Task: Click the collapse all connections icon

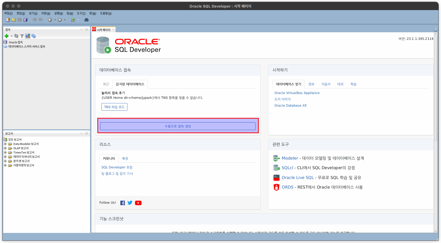Action: point(34,36)
